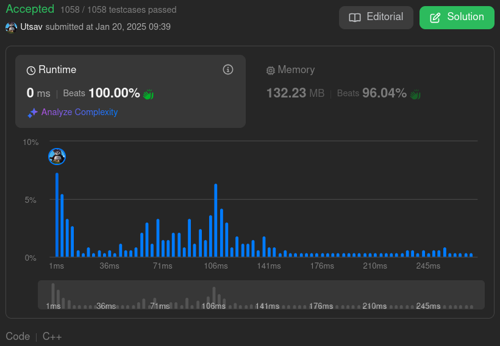Click the chip icon next to Memory
Viewport: 500px width, 346px height.
click(x=271, y=71)
